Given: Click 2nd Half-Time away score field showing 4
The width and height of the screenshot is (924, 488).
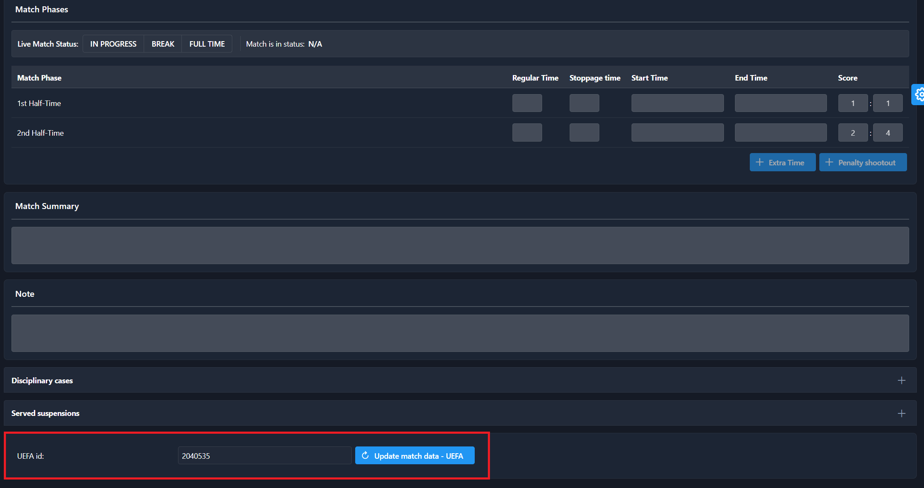Looking at the screenshot, I should 888,133.
